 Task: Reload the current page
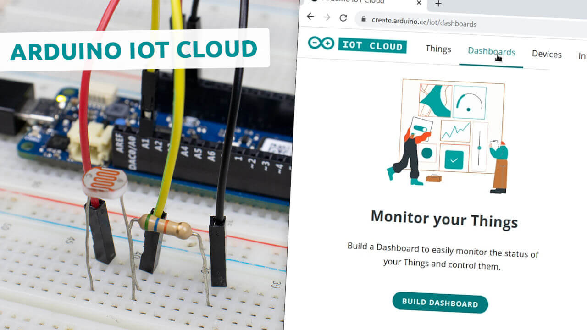[343, 16]
